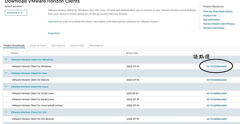The height and width of the screenshot is (124, 240).
Task: Go to downloads for macOS client
Action: pyautogui.click(x=217, y=80)
